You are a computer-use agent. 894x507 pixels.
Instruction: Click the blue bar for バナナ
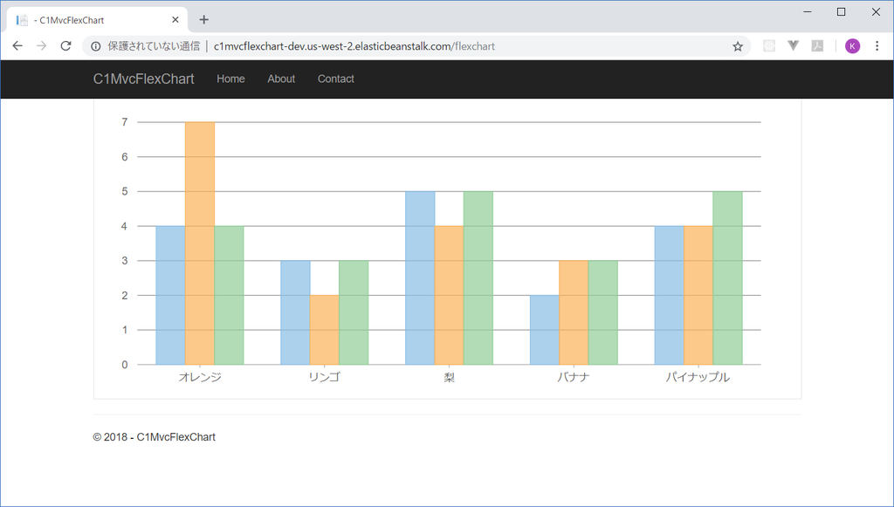[545, 330]
